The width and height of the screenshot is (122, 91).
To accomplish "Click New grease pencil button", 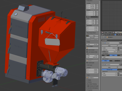I will coord(94,36).
